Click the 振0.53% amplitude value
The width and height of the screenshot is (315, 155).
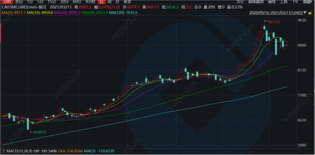tap(235, 7)
